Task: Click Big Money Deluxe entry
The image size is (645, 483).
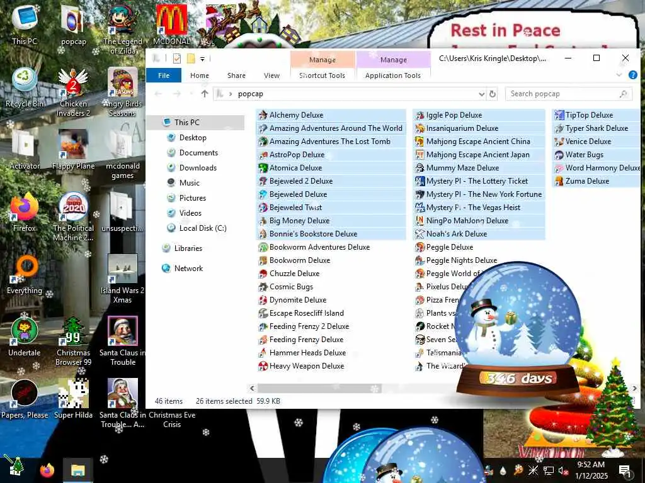Action: point(294,221)
